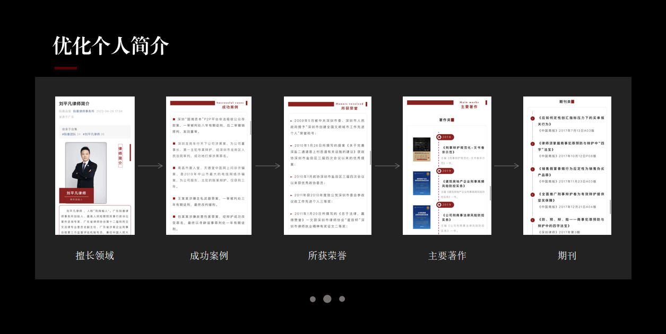Go to the left pagination dot
666x334 pixels.
coord(313,299)
